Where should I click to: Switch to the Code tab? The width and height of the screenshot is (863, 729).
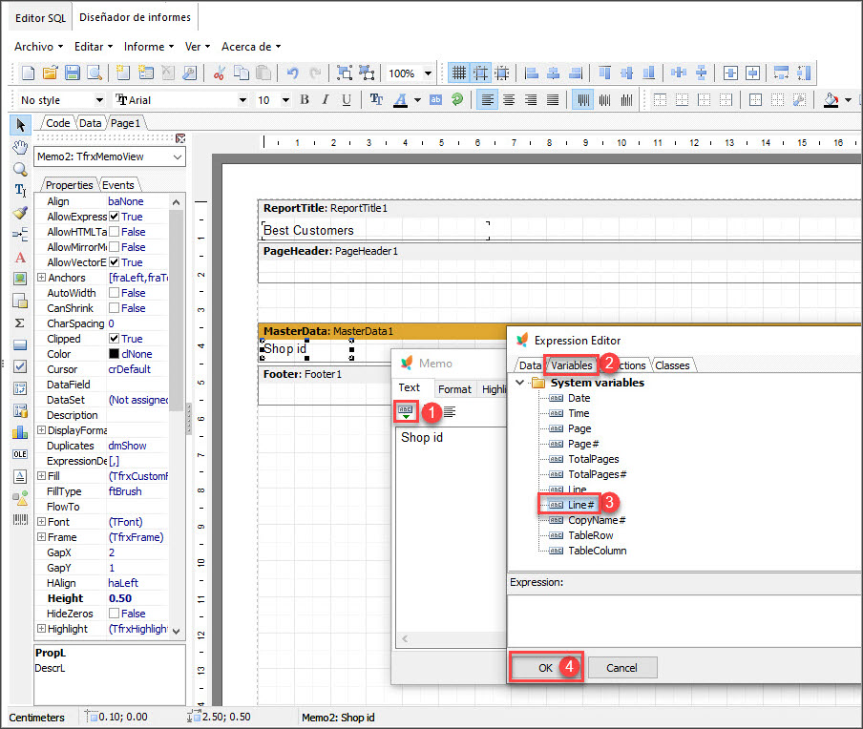pyautogui.click(x=58, y=123)
